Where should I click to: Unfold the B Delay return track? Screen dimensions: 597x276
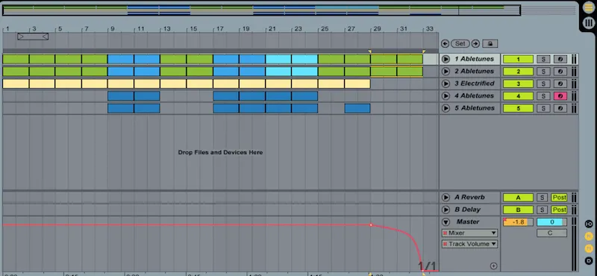(x=446, y=210)
